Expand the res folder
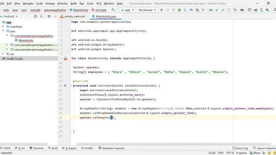The height and width of the screenshot is (155, 276). click(x=3, y=54)
